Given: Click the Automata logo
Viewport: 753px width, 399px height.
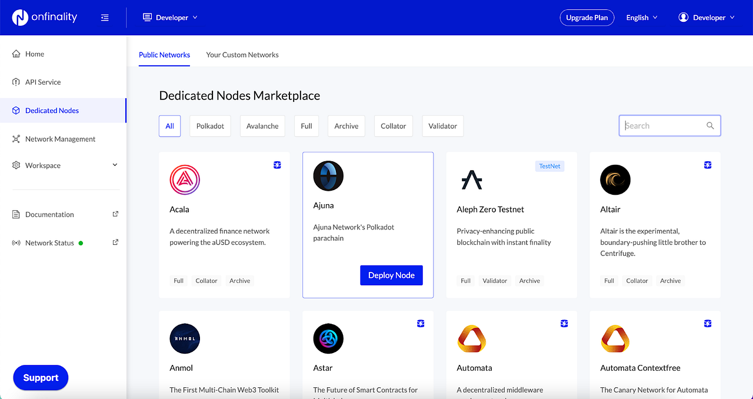Looking at the screenshot, I should (472, 338).
